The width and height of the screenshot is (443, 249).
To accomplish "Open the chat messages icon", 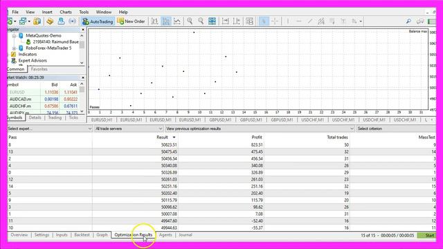I will (x=420, y=21).
